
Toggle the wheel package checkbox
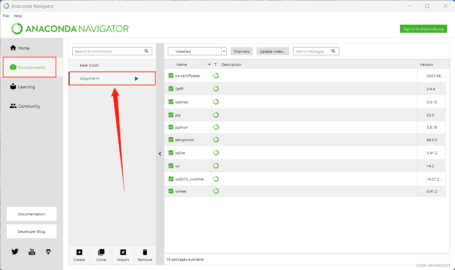coord(171,191)
